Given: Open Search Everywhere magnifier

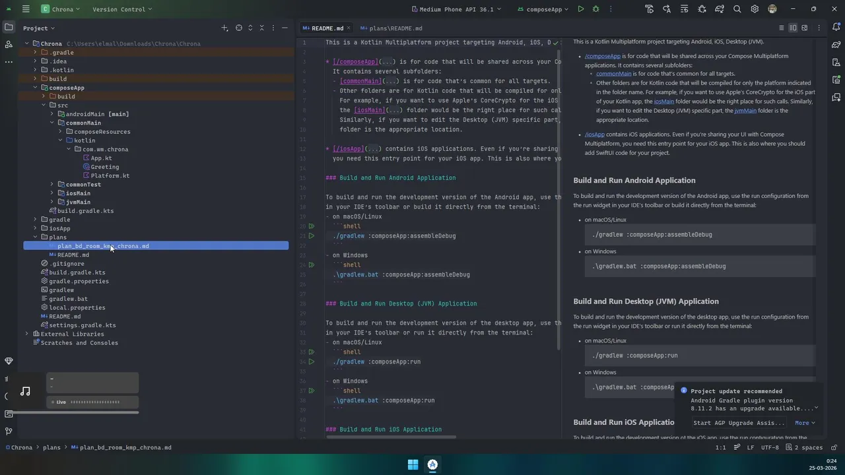Looking at the screenshot, I should pyautogui.click(x=737, y=9).
